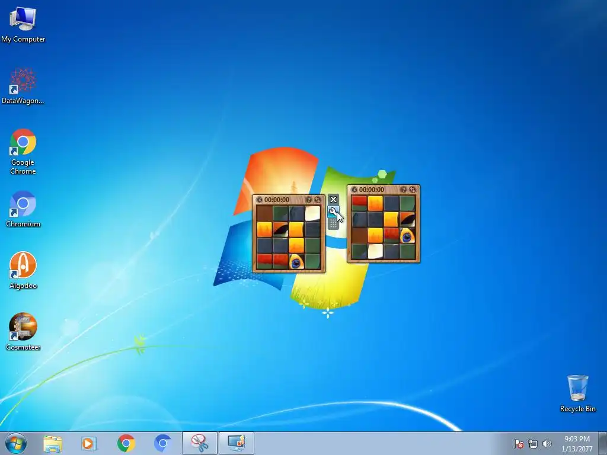Shuffle or solve the right puzzle

click(413, 190)
